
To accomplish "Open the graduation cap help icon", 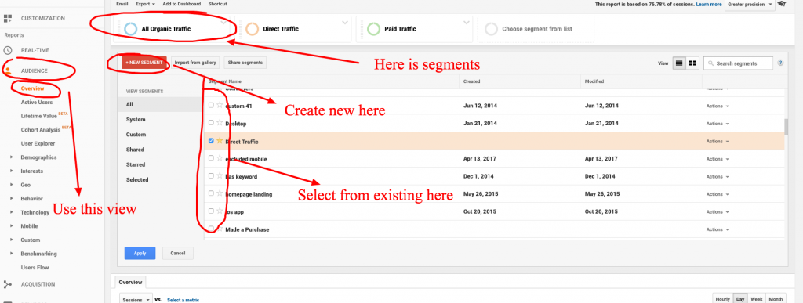I will click(x=782, y=4).
